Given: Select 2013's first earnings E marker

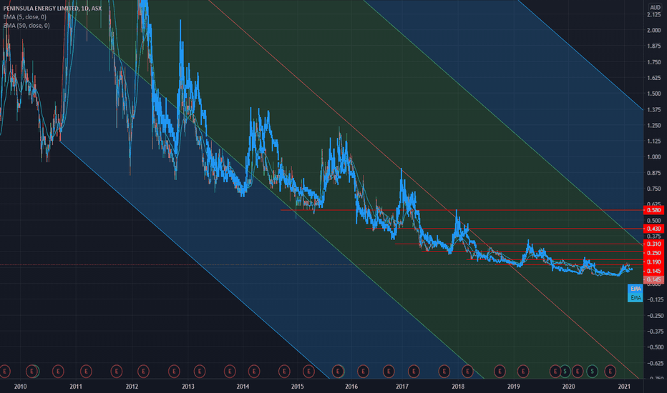Looking at the screenshot, I should click(x=200, y=372).
